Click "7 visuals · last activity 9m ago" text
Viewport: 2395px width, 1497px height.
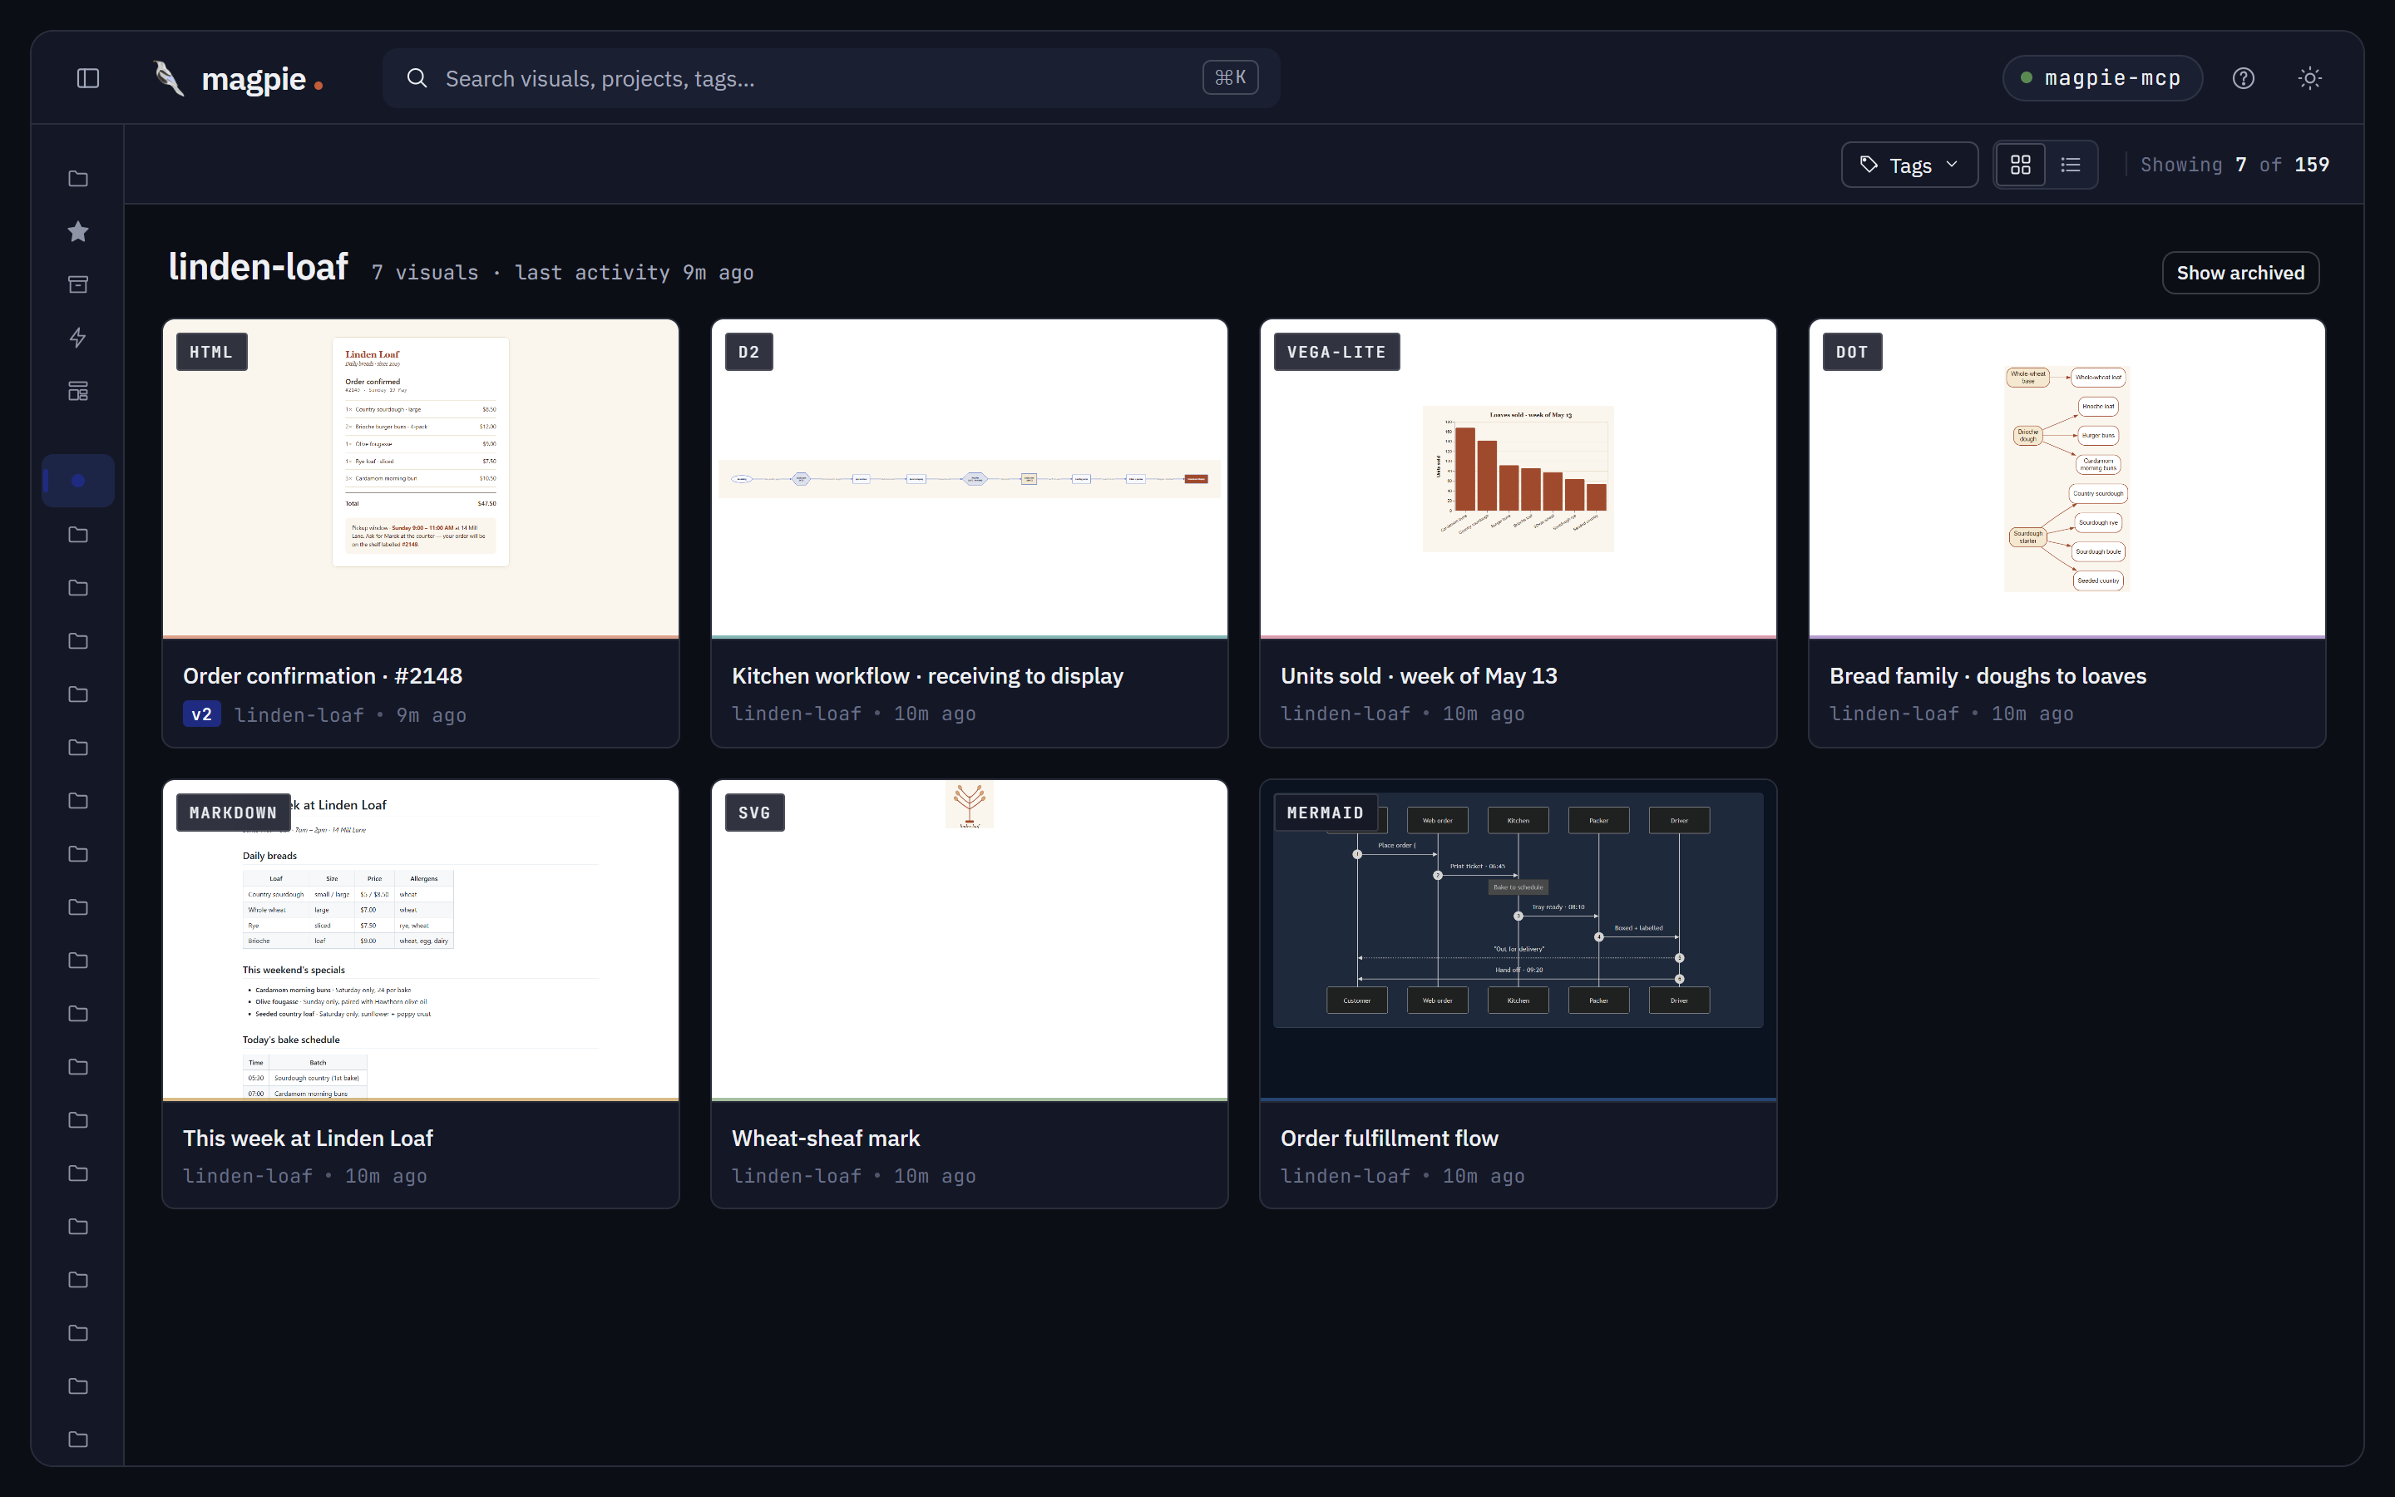coord(562,274)
